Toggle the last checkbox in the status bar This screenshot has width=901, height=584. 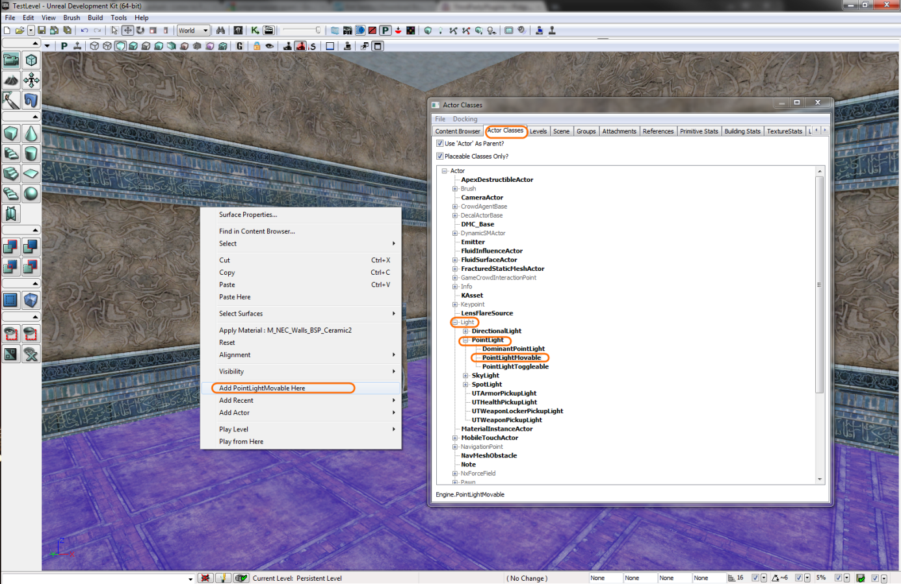pos(875,578)
